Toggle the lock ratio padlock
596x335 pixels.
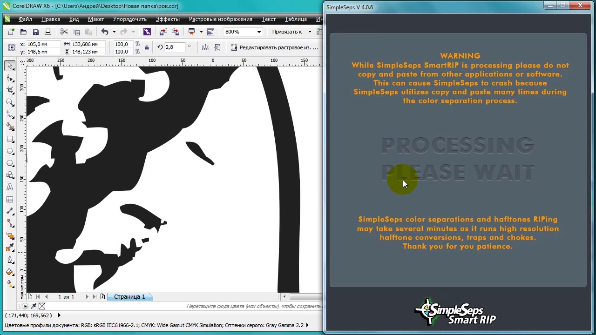pos(147,47)
